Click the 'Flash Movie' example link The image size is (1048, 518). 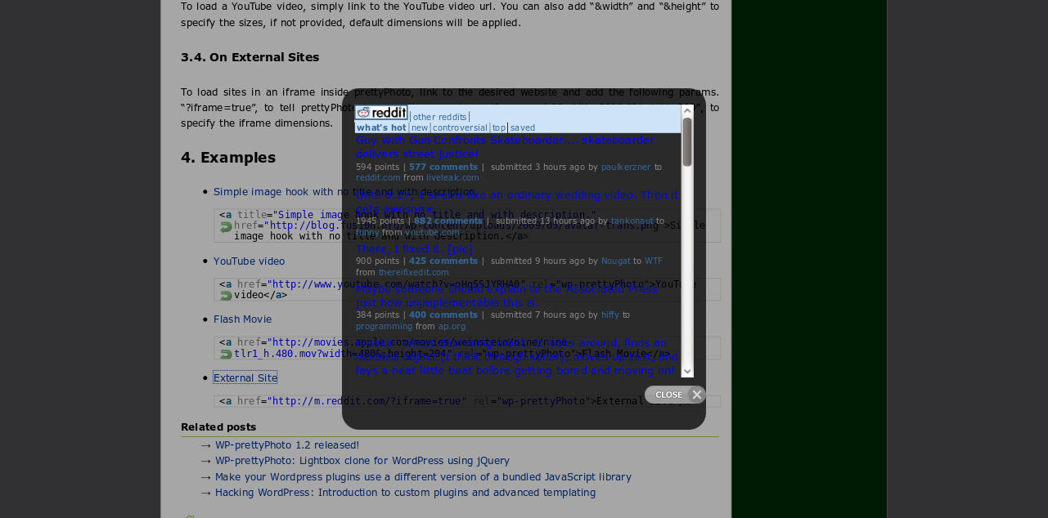pos(242,319)
